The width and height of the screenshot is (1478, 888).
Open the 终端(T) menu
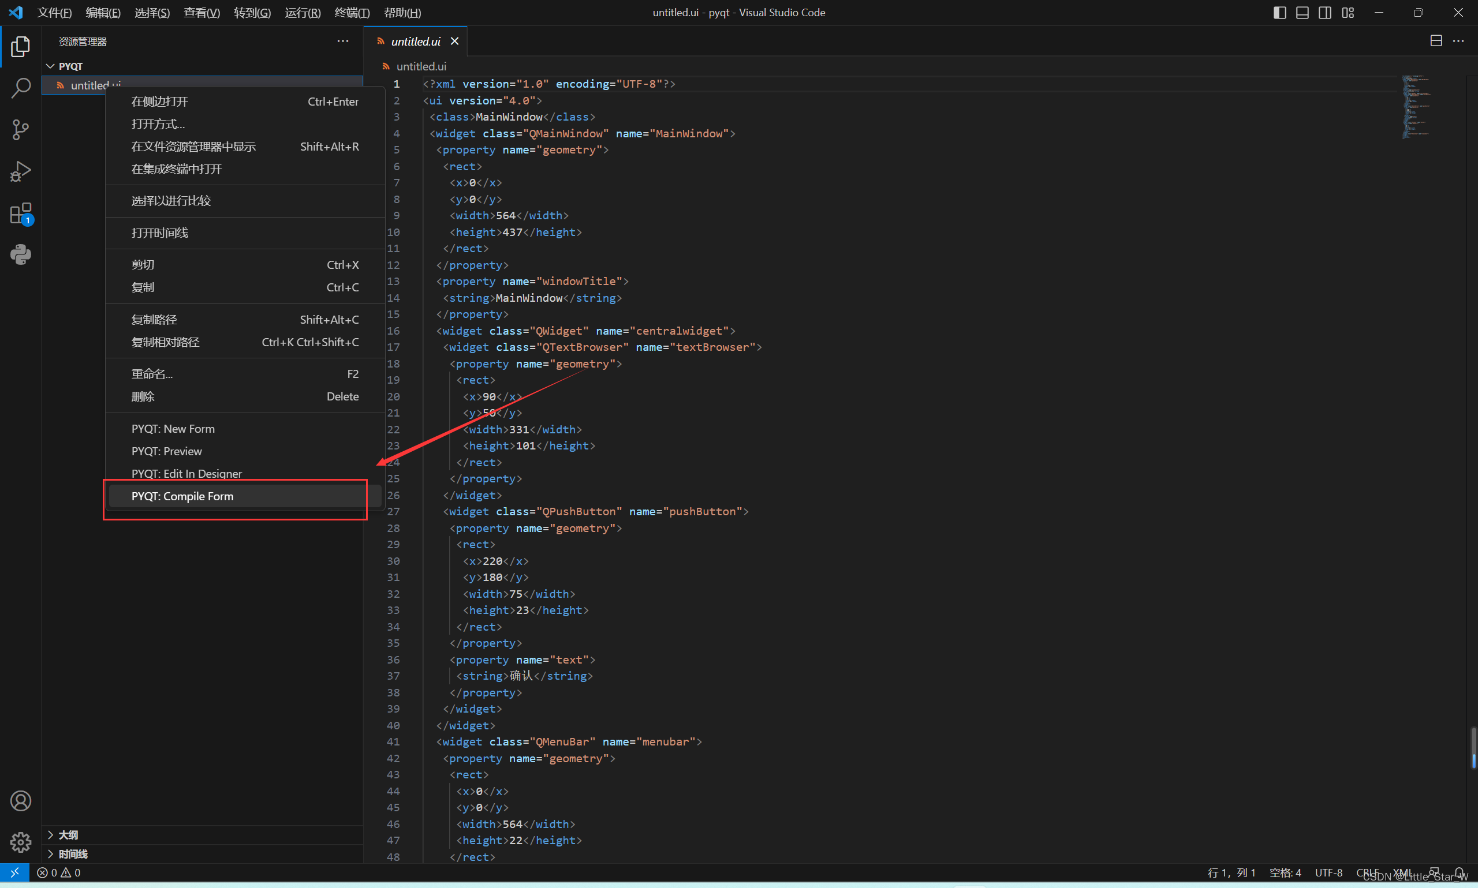click(x=352, y=13)
